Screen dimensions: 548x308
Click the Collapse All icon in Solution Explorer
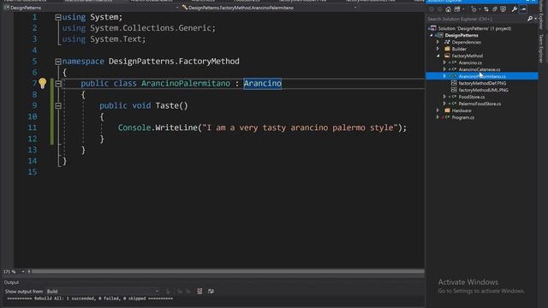[495, 9]
